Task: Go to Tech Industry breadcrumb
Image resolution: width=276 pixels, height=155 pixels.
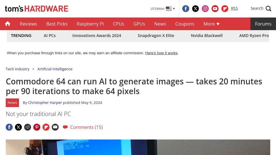Action: 18,69
